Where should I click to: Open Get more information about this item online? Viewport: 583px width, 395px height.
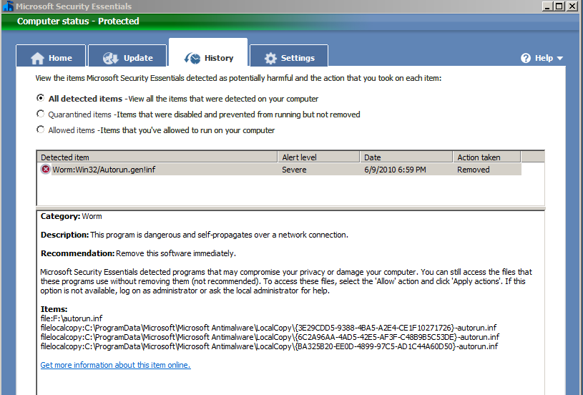pyautogui.click(x=116, y=365)
